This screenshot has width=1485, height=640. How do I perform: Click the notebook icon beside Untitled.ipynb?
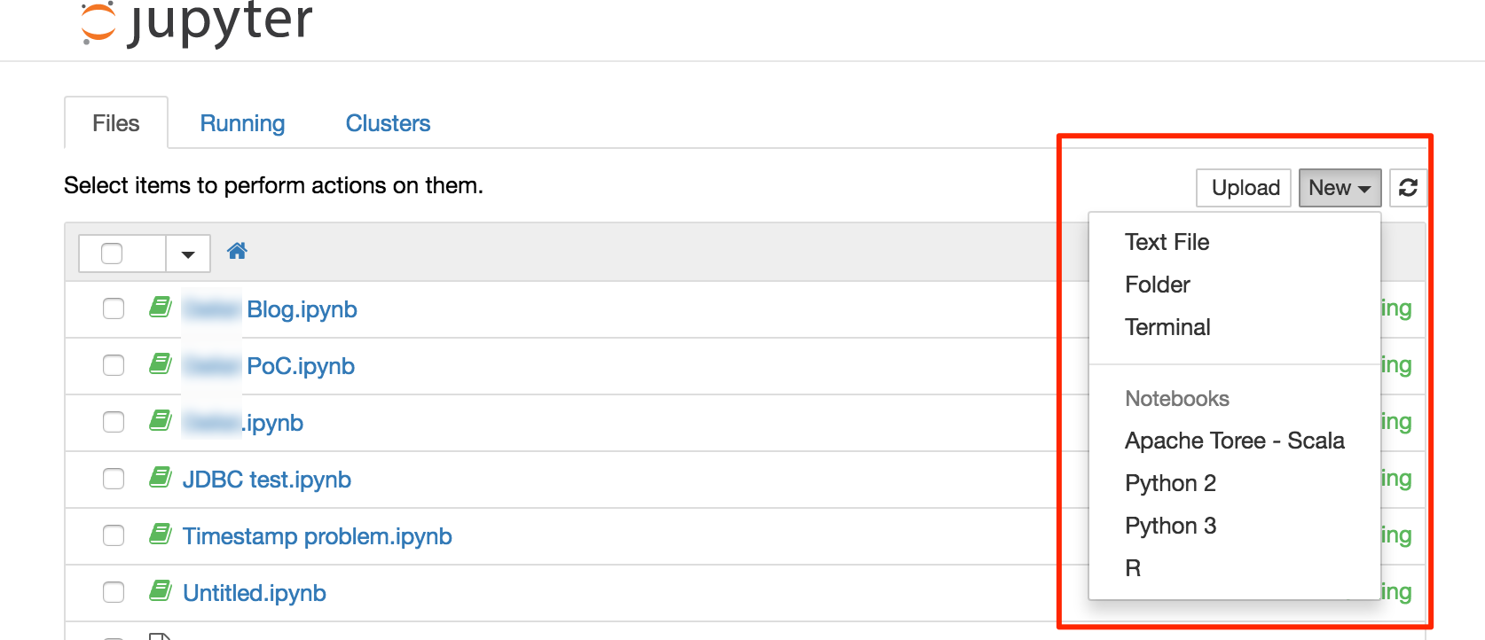[x=161, y=592]
